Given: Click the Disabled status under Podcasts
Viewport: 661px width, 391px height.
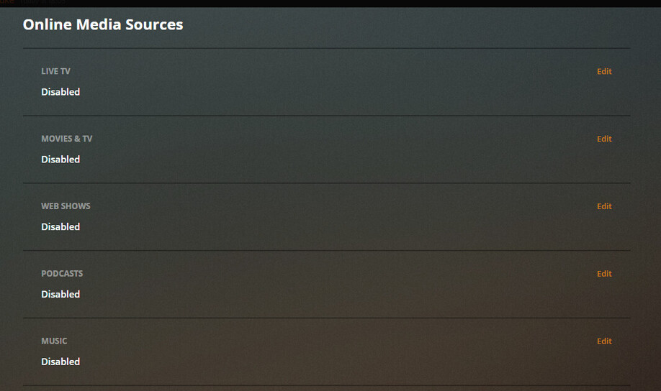Looking at the screenshot, I should tap(60, 294).
